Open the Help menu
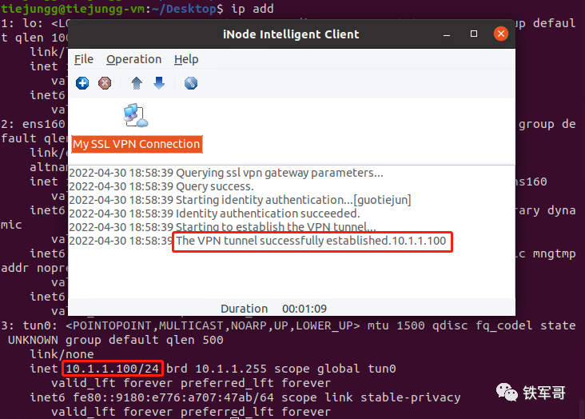The width and height of the screenshot is (585, 419). pyautogui.click(x=186, y=59)
